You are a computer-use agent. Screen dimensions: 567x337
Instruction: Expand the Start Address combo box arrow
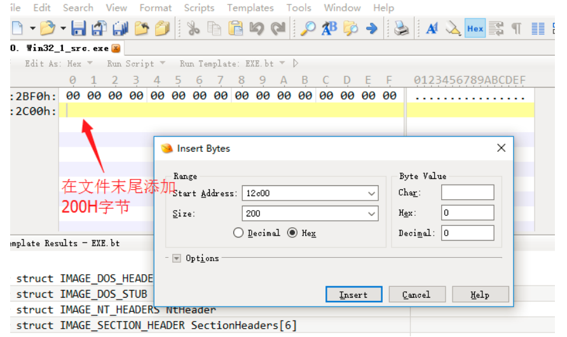371,193
